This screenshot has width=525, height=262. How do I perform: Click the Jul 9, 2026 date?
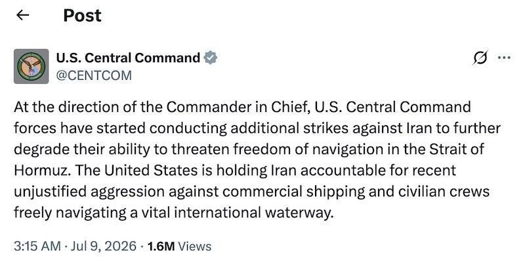(x=104, y=246)
